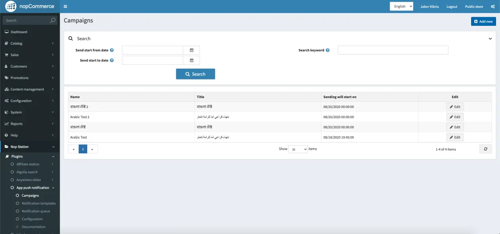Image resolution: width=500 pixels, height=234 pixels.
Task: Collapse the Search panel chevron
Action: pyautogui.click(x=490, y=39)
